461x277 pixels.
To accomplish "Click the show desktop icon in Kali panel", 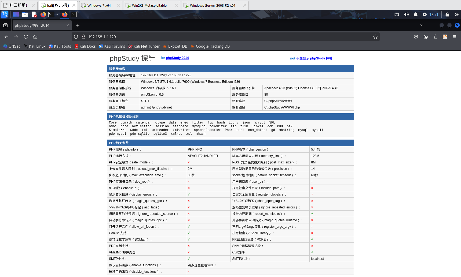I will click(x=16, y=14).
